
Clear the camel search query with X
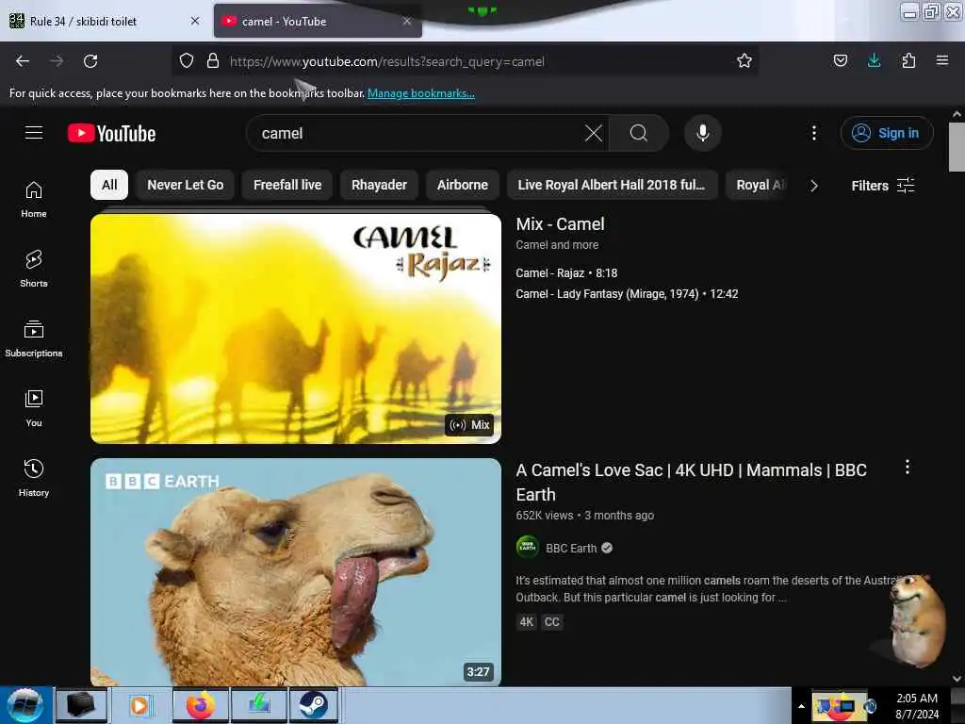[594, 133]
